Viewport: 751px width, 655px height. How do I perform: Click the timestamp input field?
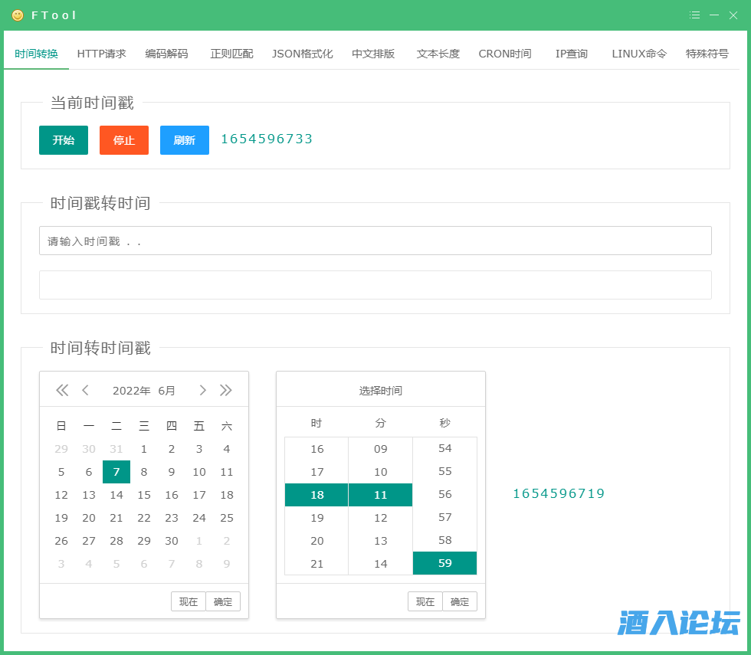(x=375, y=241)
